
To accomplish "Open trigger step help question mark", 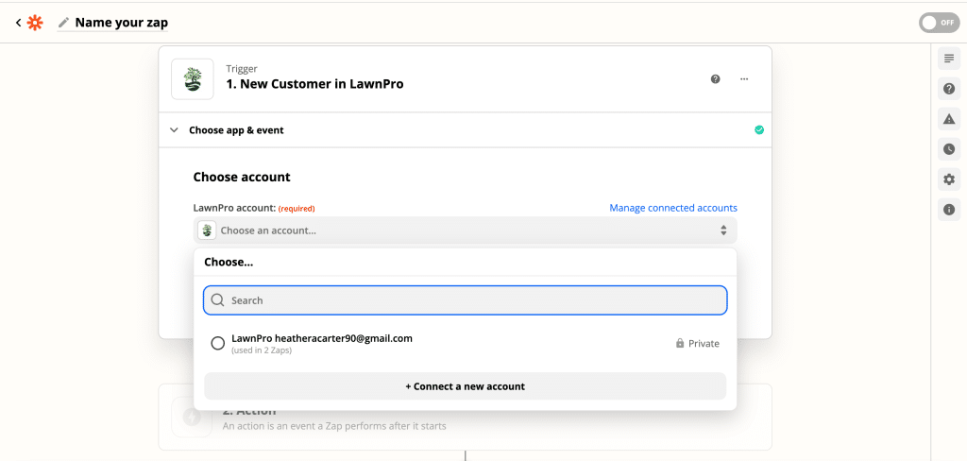I will pyautogui.click(x=716, y=79).
